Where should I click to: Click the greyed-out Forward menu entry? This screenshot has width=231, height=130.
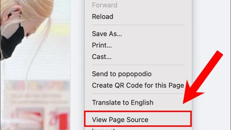[x=105, y=5]
